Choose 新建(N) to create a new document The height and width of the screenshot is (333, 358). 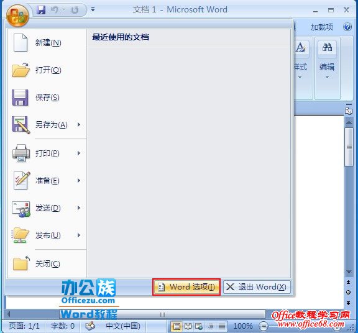(47, 42)
